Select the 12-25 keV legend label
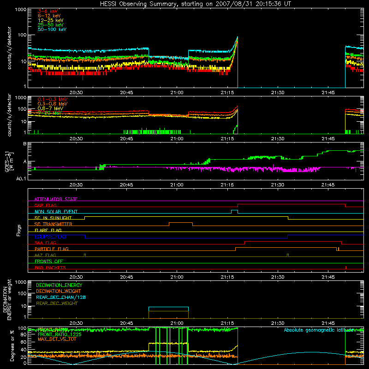The width and height of the screenshot is (369, 369). 51,20
